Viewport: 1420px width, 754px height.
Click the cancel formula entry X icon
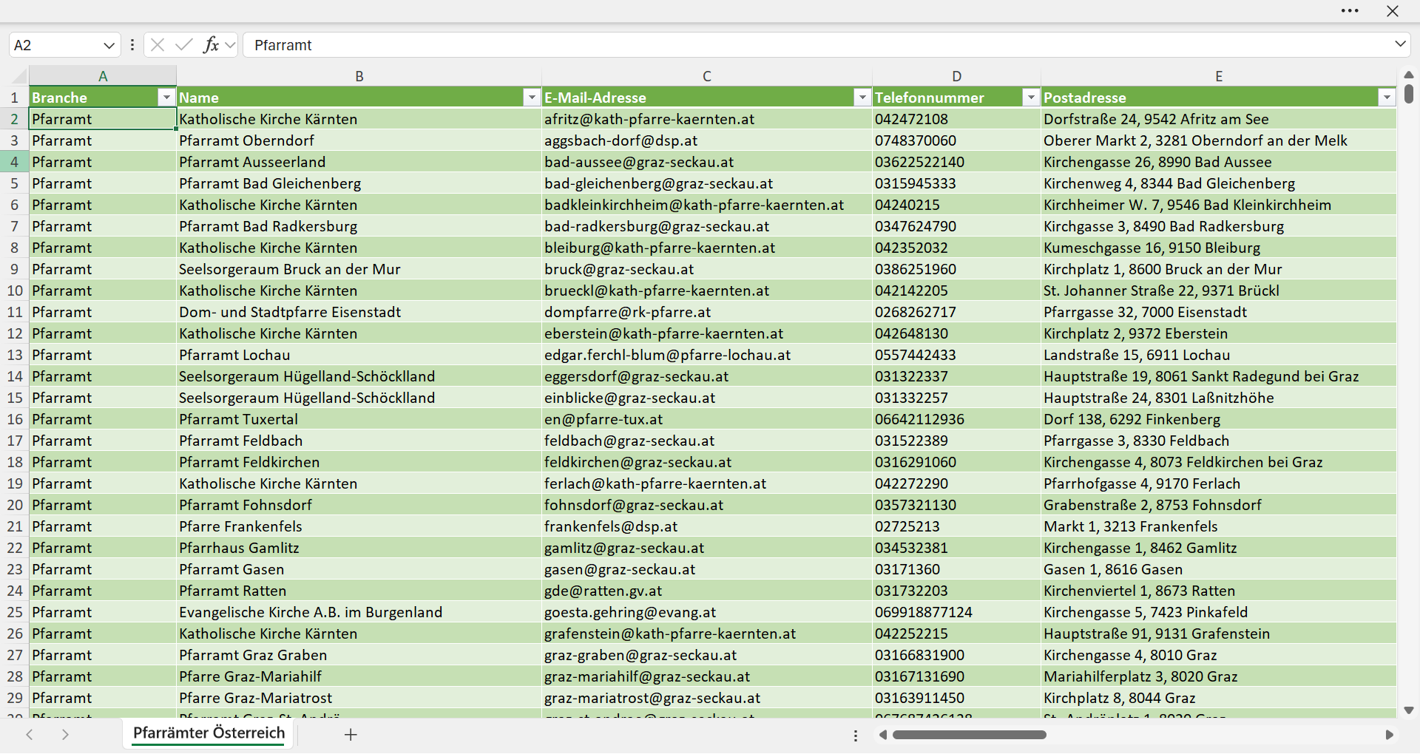pyautogui.click(x=157, y=45)
